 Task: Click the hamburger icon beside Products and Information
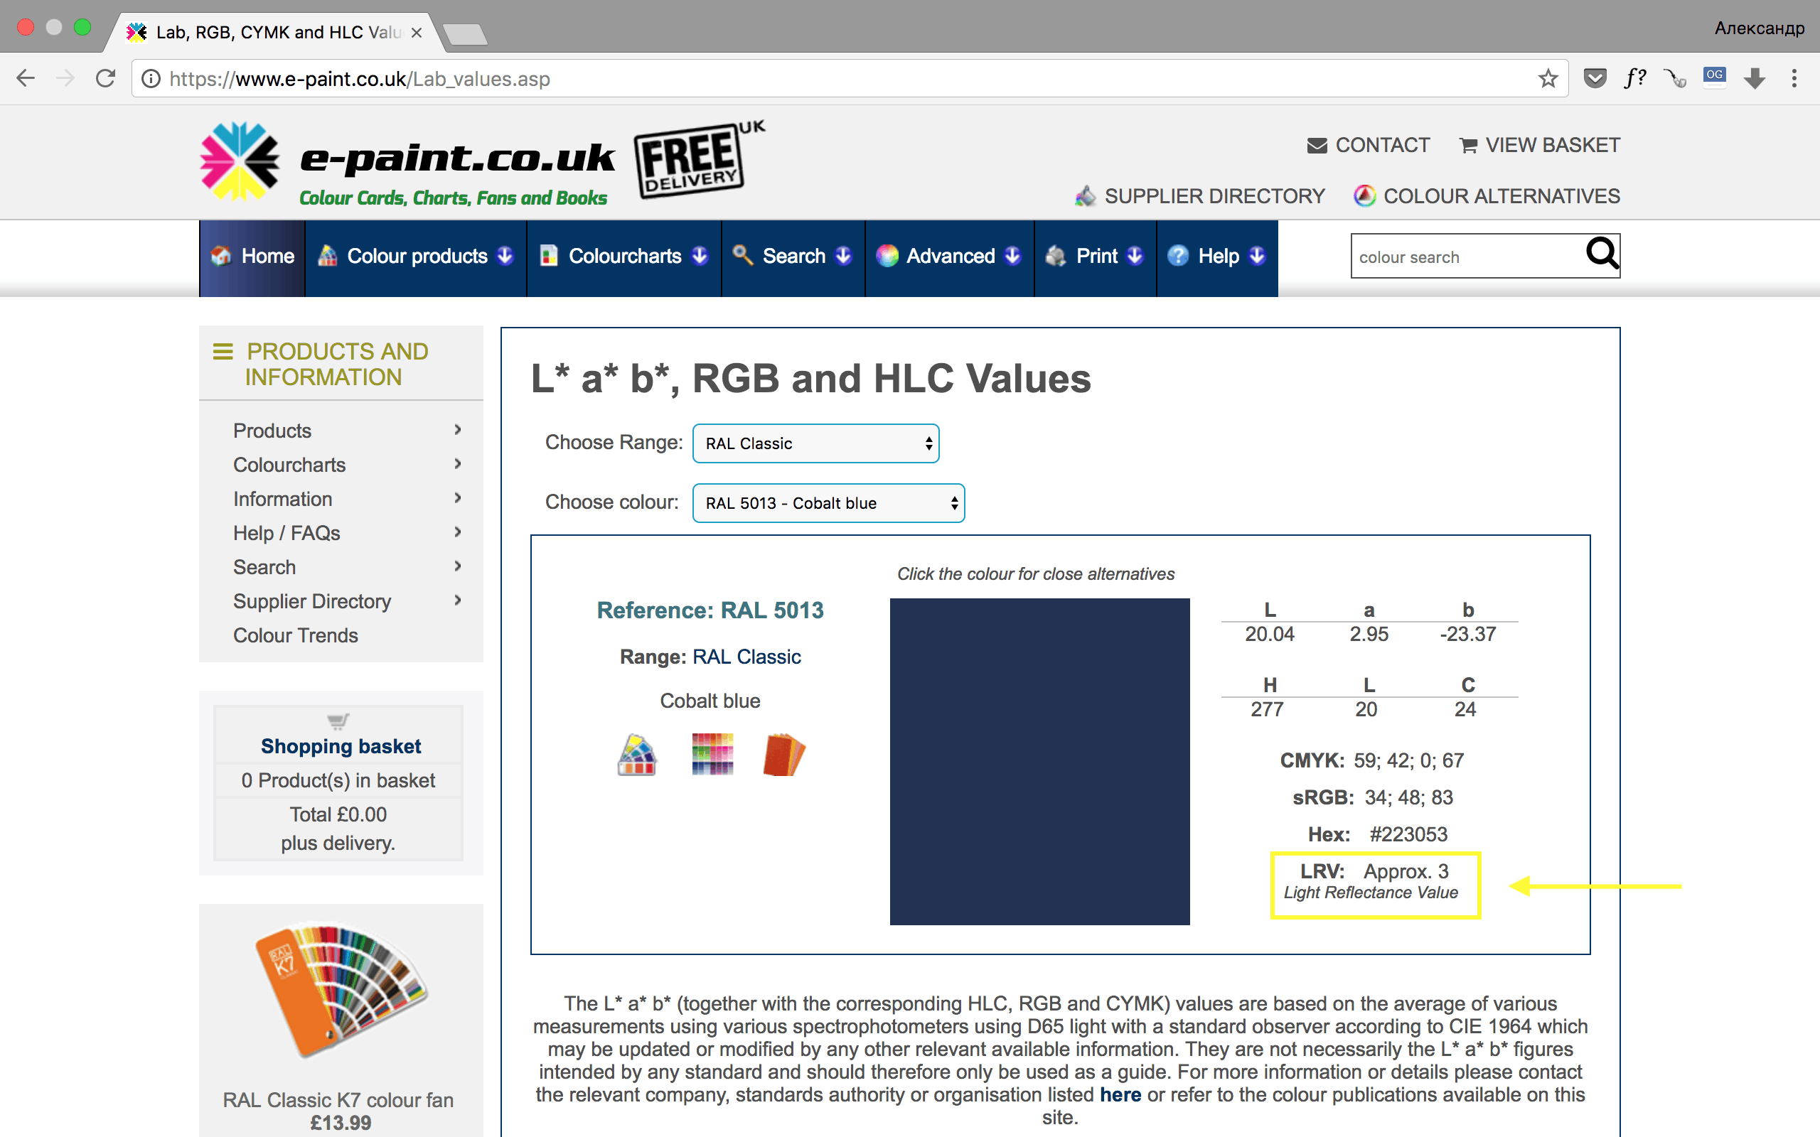coord(223,351)
